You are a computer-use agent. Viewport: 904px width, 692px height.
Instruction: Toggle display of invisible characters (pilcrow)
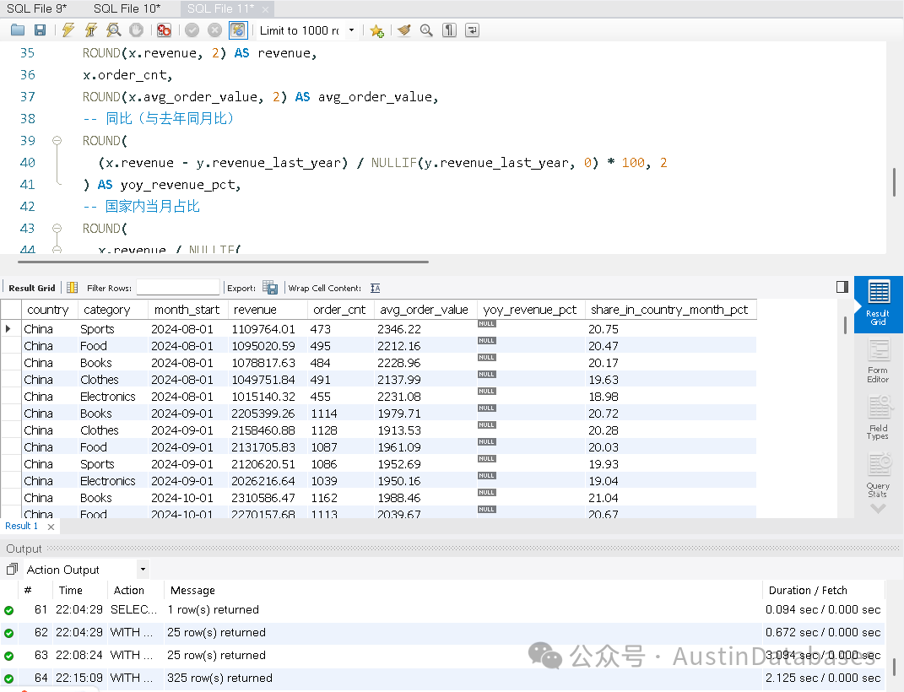click(x=449, y=30)
